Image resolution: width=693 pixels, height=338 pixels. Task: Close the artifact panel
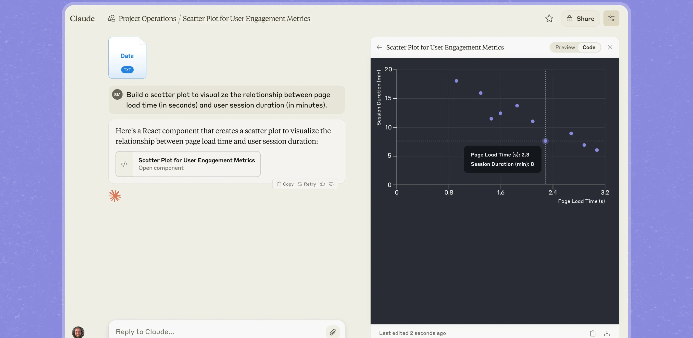[610, 47]
